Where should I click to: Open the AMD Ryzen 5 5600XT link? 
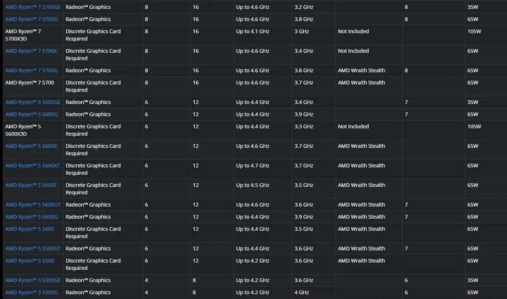coord(33,166)
